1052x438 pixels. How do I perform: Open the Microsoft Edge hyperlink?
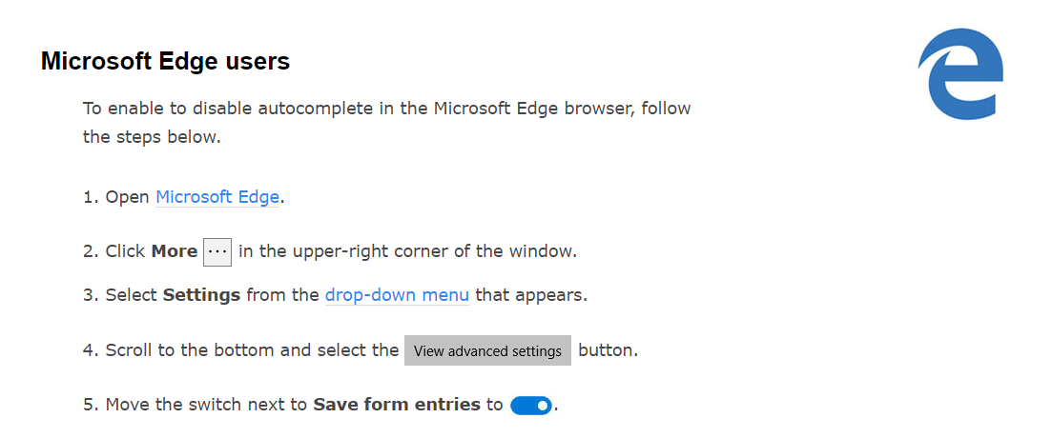click(x=217, y=197)
